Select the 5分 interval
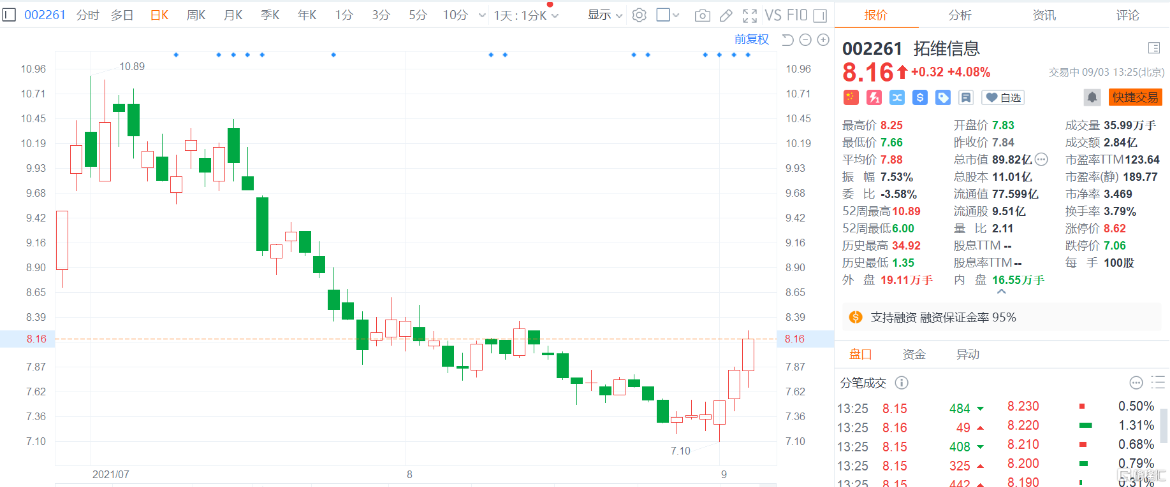 click(x=418, y=15)
